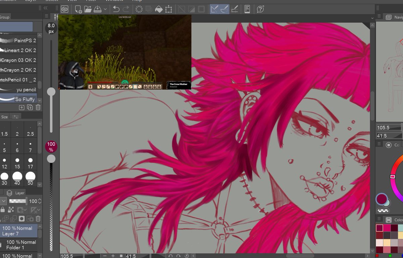Open the save options dropdown arrow
Viewport: 403px width, 258px height.
coord(105,9)
